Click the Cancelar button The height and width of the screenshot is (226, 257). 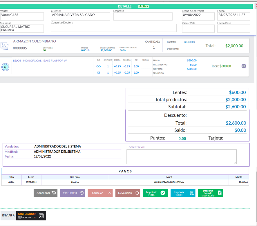coord(100,193)
